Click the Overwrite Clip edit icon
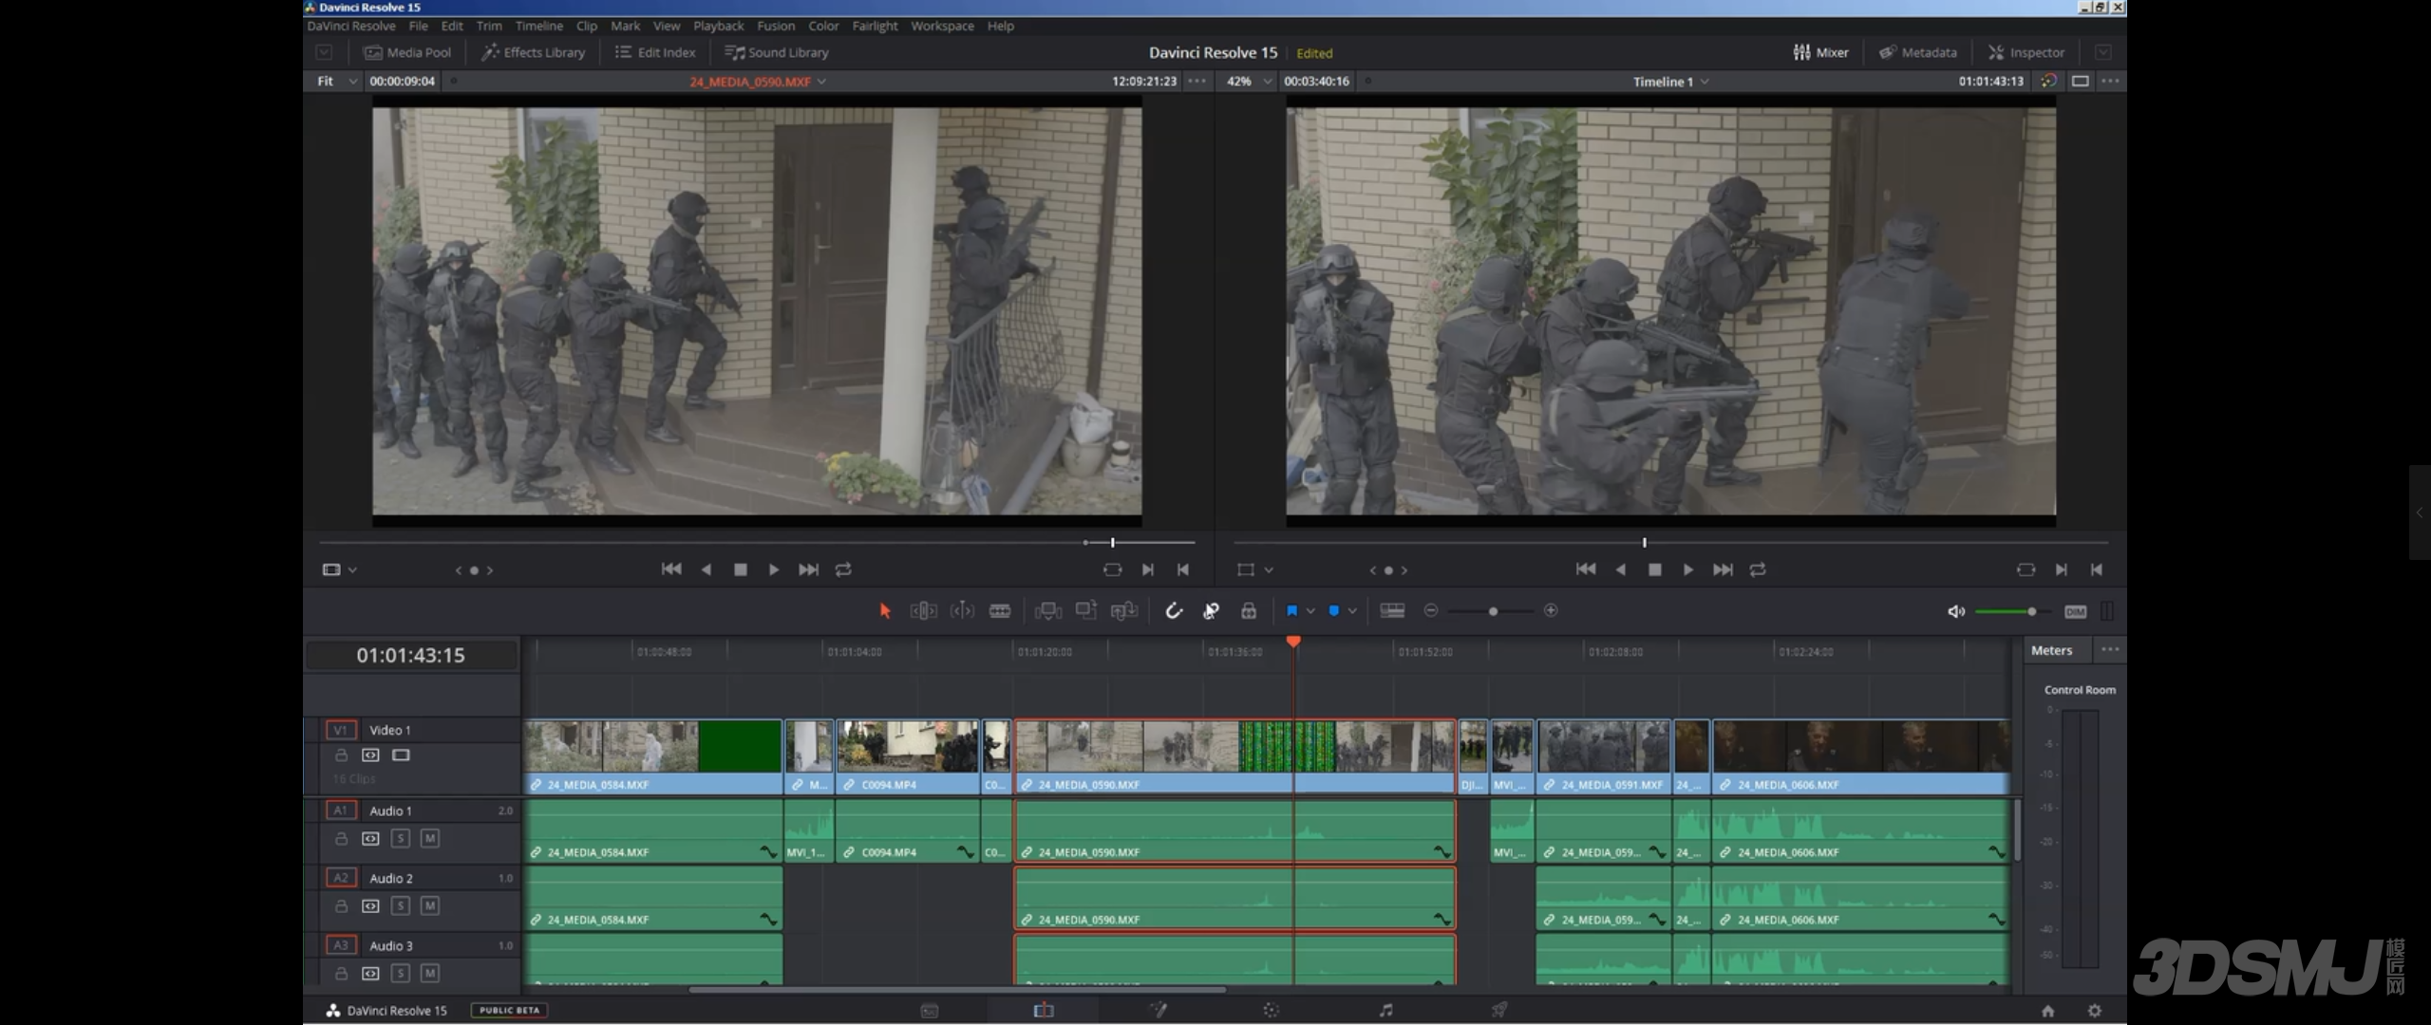The height and width of the screenshot is (1025, 2431). pyautogui.click(x=1086, y=610)
